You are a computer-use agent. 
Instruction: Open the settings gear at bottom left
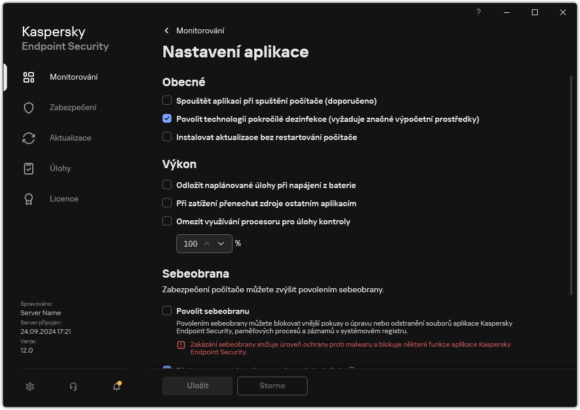(29, 387)
